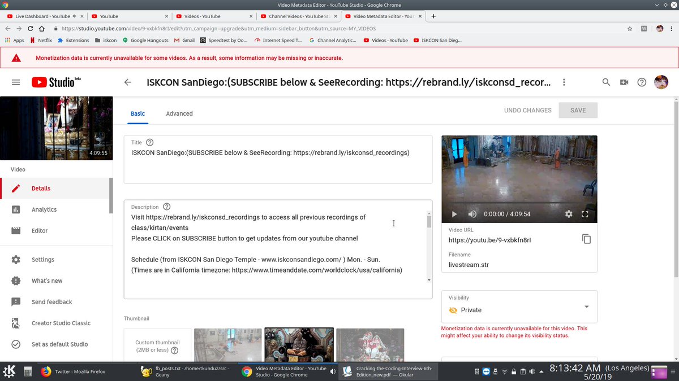Click the help icon by Custom thumbnail

pos(174,351)
